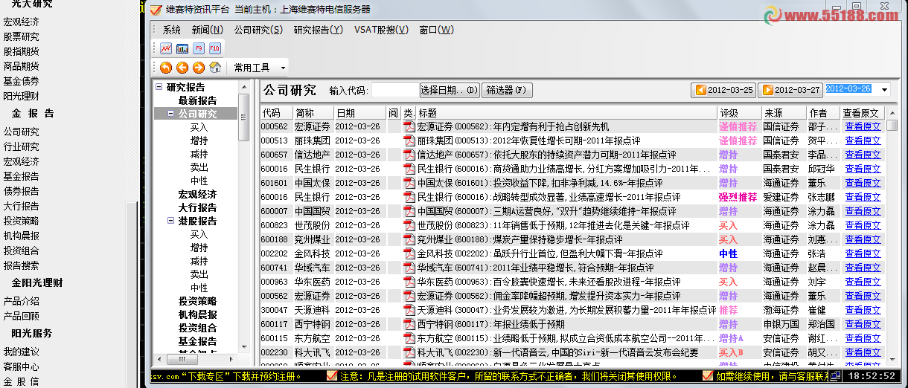908x388 pixels.
Task: Jump to next date 2012-03-27
Action: [790, 90]
